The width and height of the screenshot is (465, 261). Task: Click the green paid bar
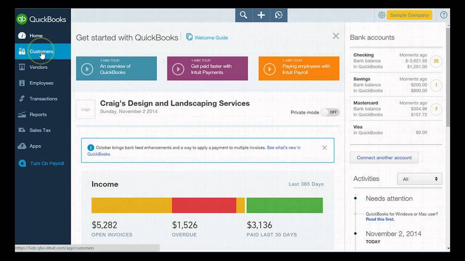coord(284,205)
